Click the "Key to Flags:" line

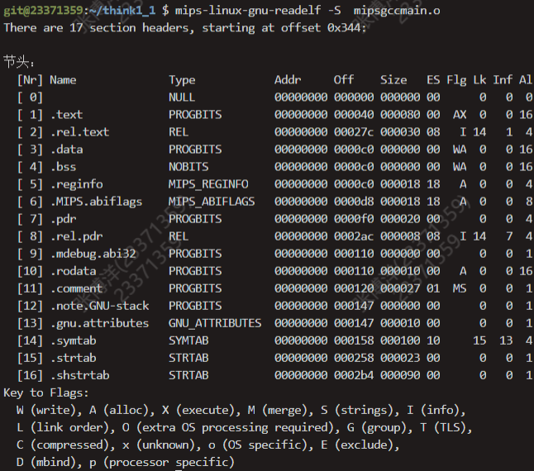(x=46, y=392)
